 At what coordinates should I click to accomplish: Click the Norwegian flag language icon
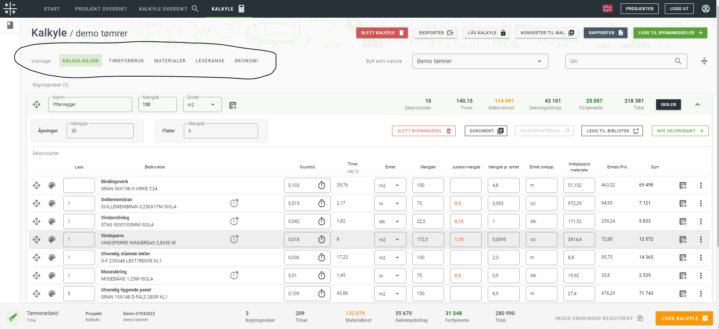click(x=607, y=9)
